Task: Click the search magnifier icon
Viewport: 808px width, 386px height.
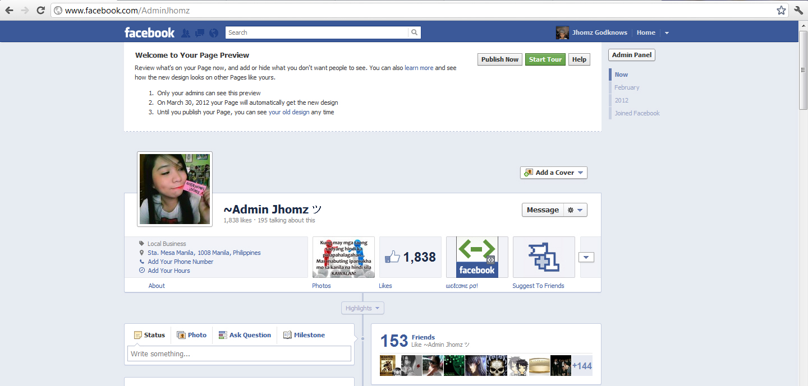Action: point(414,32)
